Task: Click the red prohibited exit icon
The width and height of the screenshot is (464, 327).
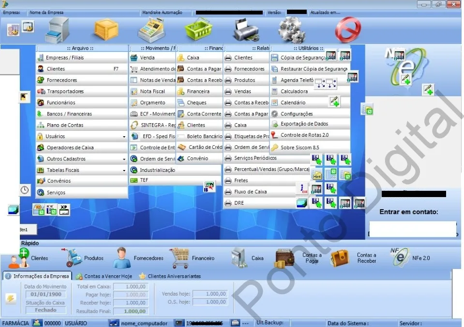Action: tap(348, 29)
